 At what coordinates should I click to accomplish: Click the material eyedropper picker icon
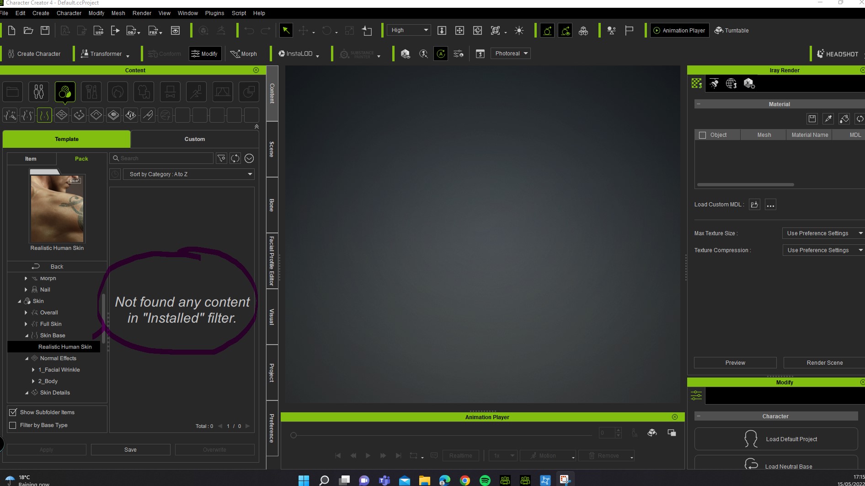pos(828,119)
